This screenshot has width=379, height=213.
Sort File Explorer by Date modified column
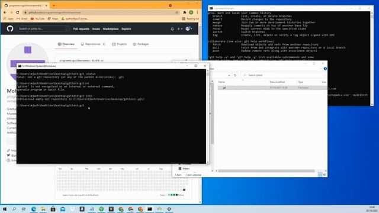[277, 82]
